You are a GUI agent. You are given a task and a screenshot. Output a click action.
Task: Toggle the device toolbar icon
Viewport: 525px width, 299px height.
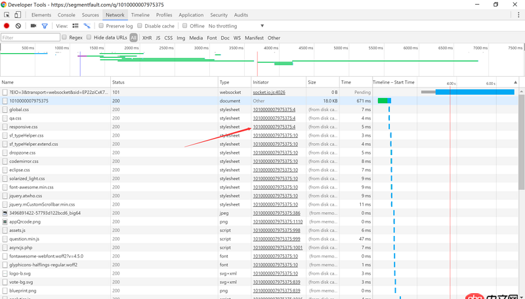[18, 14]
